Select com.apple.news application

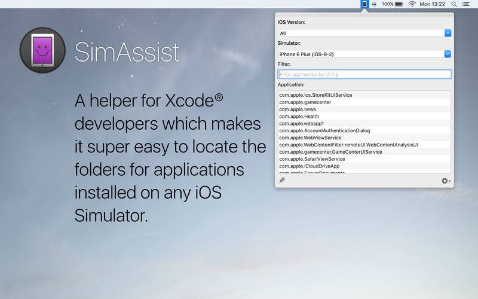click(x=364, y=109)
